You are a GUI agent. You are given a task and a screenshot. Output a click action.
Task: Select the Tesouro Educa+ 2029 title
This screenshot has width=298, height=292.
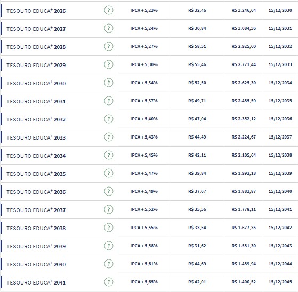[x=36, y=65]
